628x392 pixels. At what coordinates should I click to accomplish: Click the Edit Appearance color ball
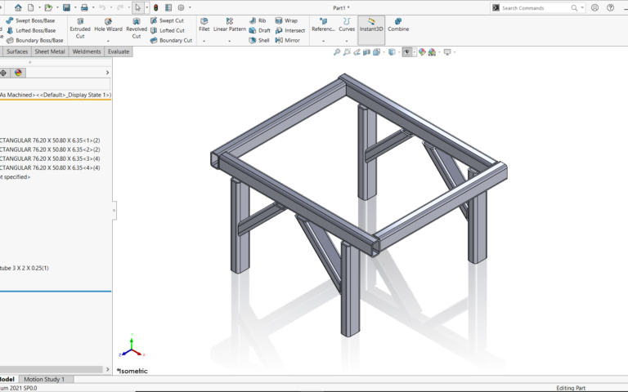(423, 51)
